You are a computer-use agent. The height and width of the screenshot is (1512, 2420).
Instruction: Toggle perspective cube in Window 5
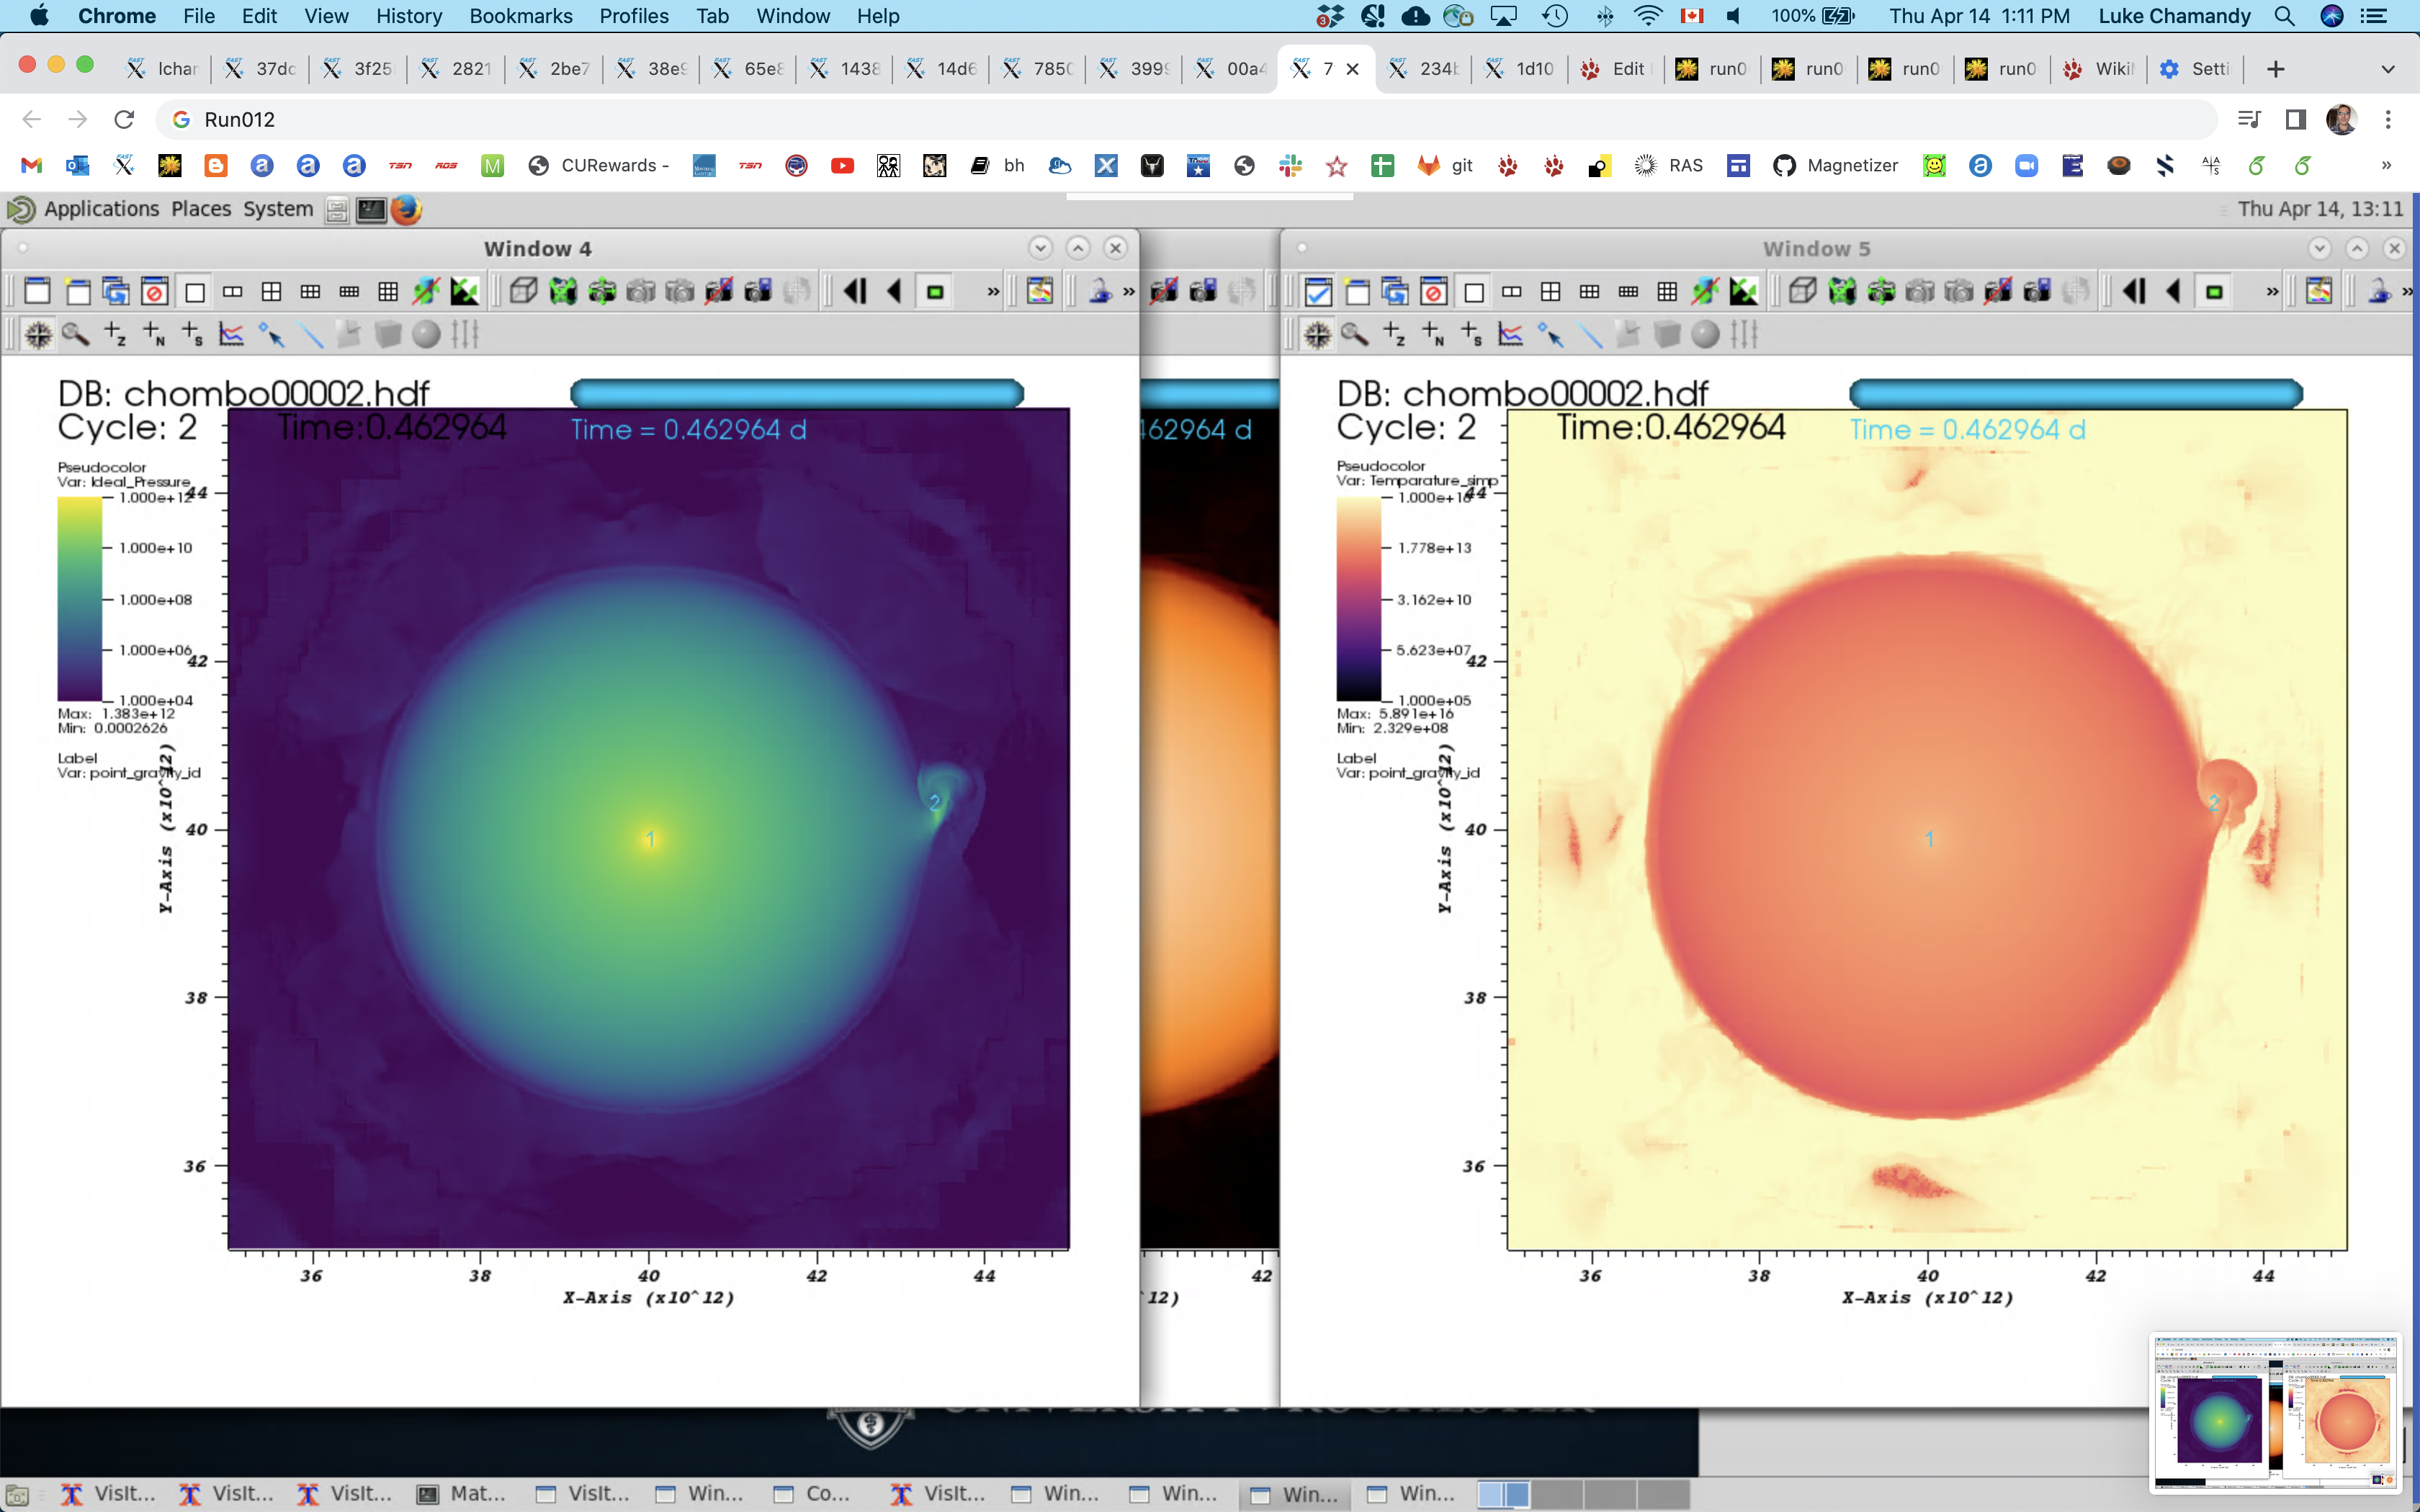[1803, 291]
